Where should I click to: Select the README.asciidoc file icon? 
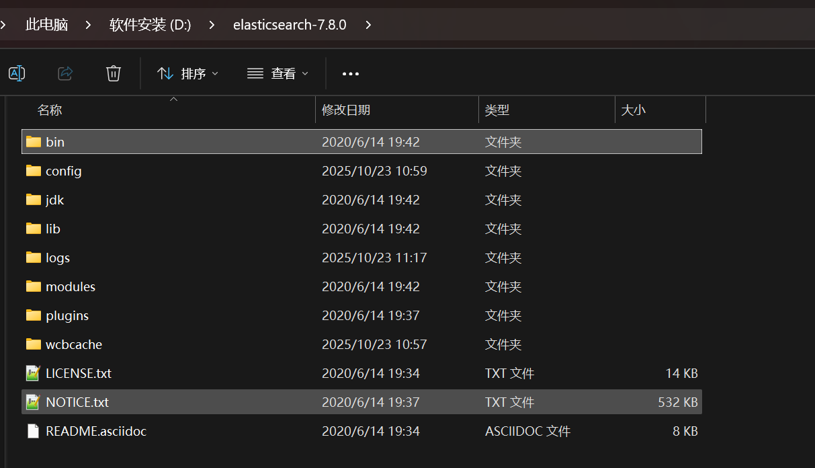[x=34, y=431]
